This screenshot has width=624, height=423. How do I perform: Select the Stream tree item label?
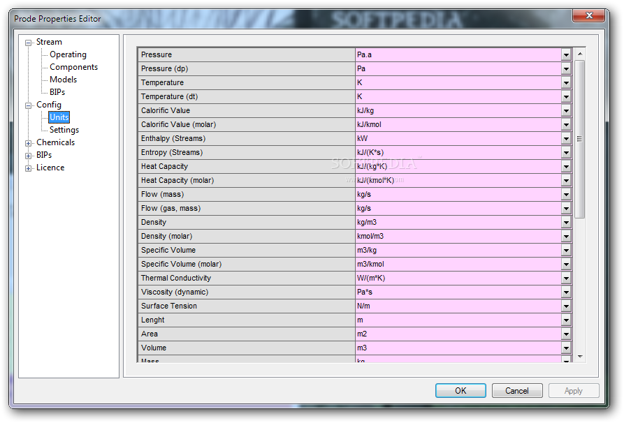(x=49, y=42)
